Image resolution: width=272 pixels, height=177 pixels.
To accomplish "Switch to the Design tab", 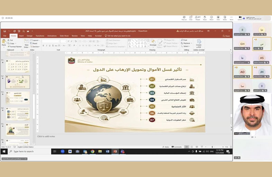I will click(29, 36).
